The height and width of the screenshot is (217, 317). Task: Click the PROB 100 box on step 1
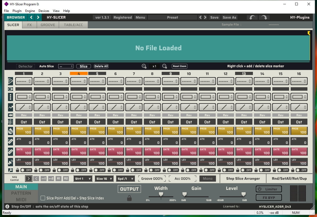[24, 131]
